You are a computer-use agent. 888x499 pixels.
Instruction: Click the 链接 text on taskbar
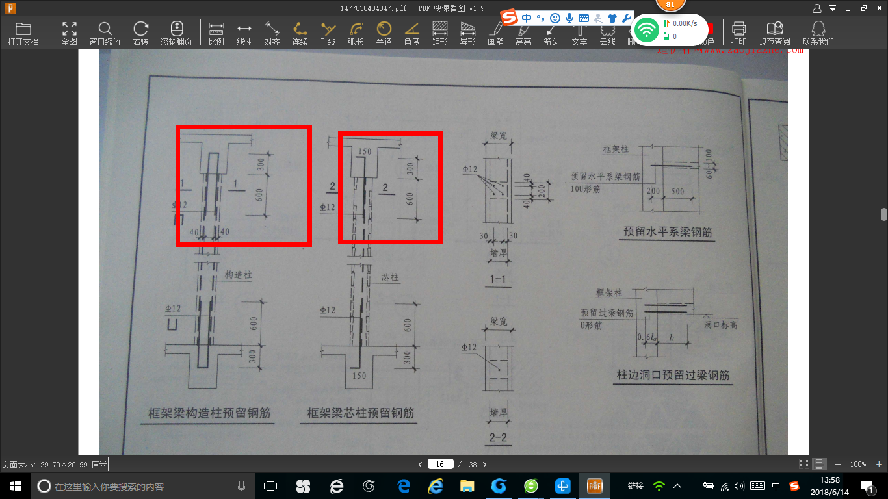pos(636,486)
